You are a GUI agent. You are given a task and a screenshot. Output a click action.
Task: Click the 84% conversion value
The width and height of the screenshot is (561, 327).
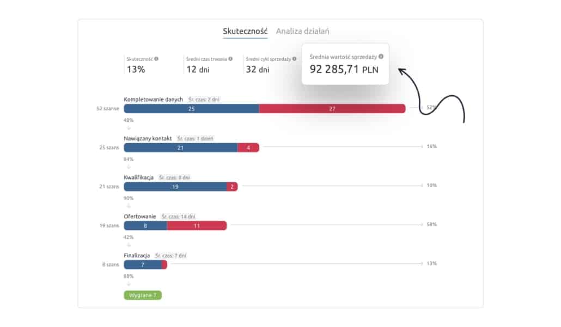point(129,159)
